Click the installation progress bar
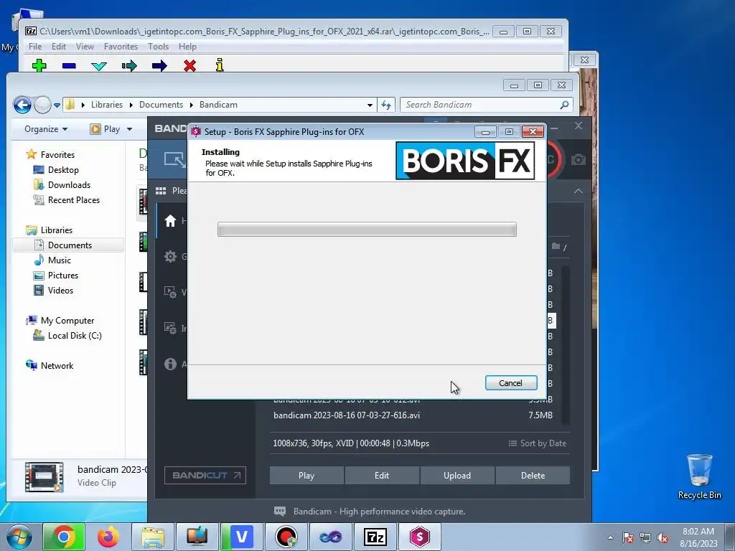 tap(367, 230)
